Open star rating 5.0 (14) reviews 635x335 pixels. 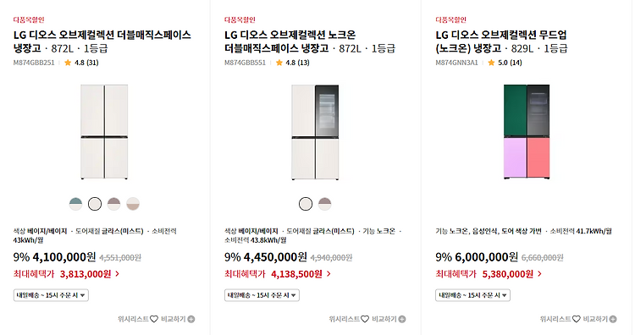pyautogui.click(x=505, y=63)
